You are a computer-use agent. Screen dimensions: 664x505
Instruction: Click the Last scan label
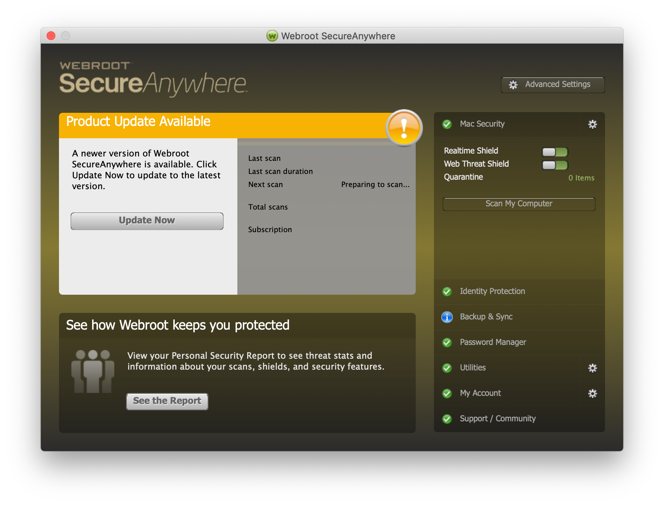(264, 158)
